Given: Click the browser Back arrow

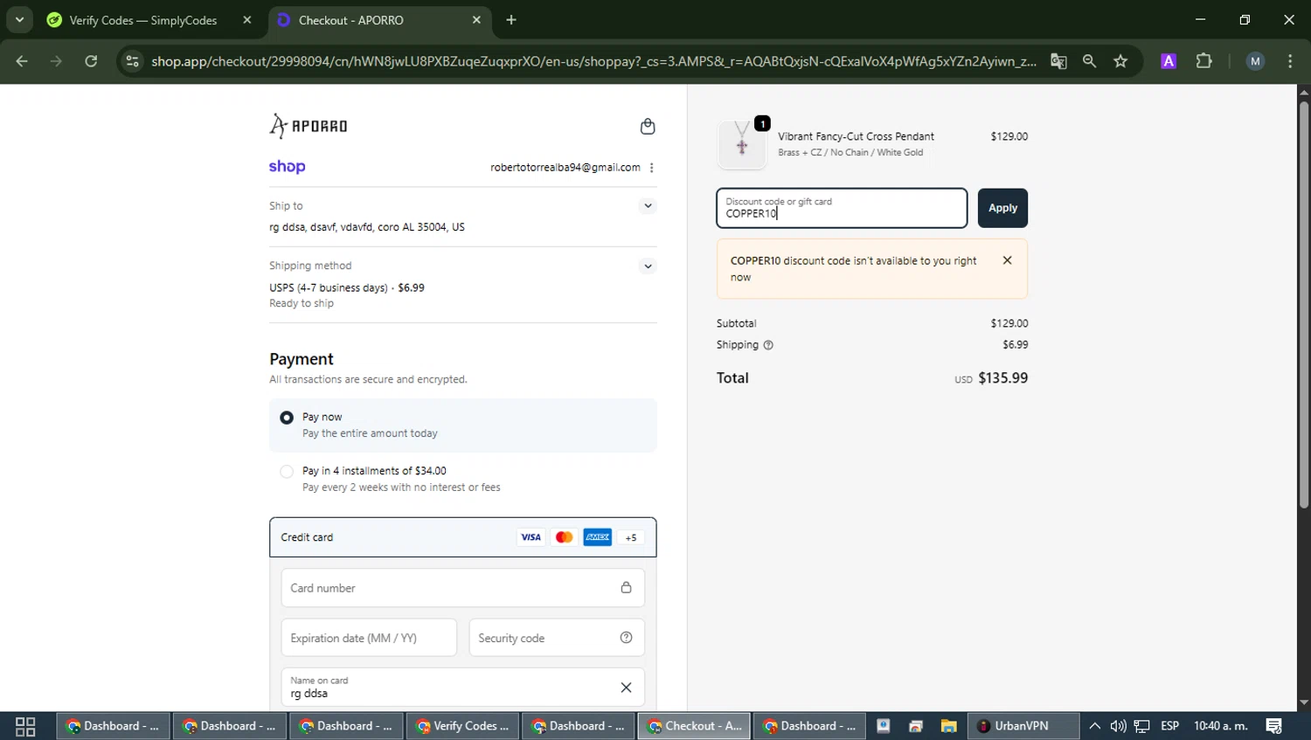Looking at the screenshot, I should click(22, 61).
